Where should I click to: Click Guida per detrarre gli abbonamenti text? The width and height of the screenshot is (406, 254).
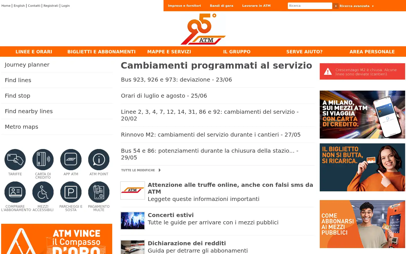pyautogui.click(x=198, y=251)
